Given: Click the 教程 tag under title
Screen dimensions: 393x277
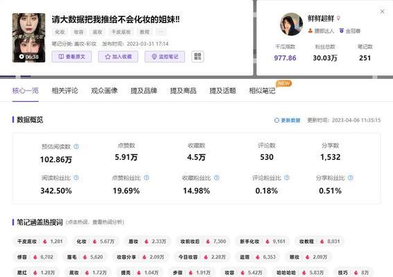Looking at the screenshot, I should [x=145, y=32].
